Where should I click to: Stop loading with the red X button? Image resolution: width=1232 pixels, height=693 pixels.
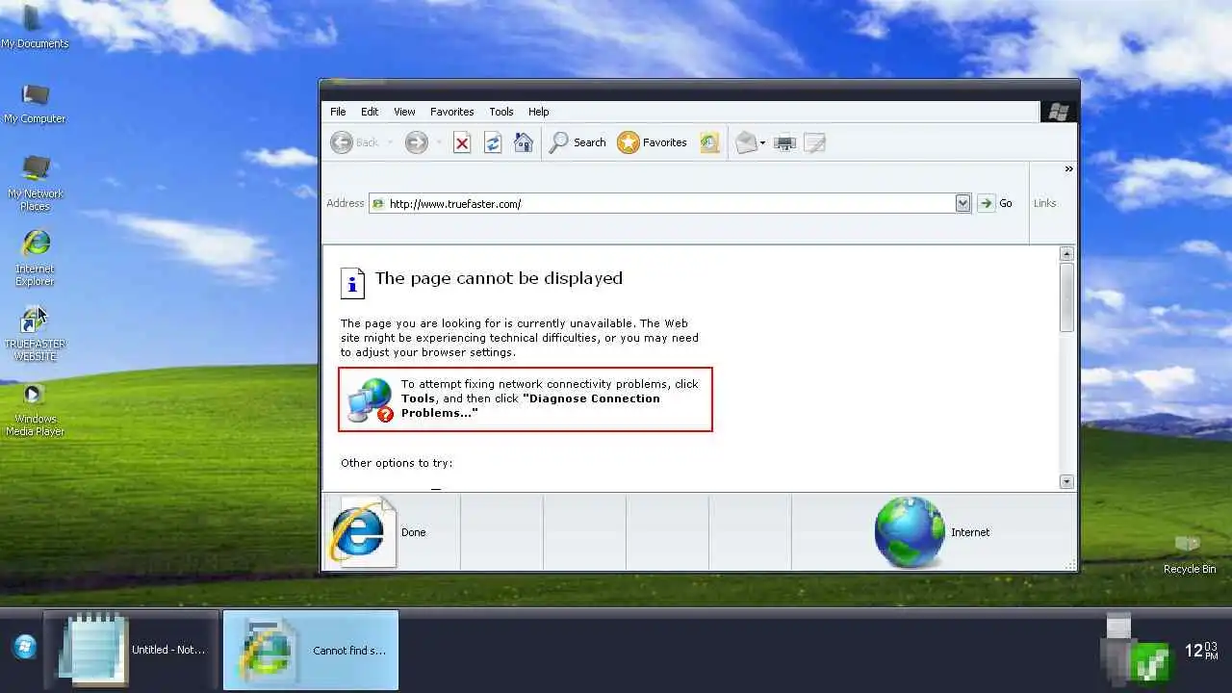point(462,142)
